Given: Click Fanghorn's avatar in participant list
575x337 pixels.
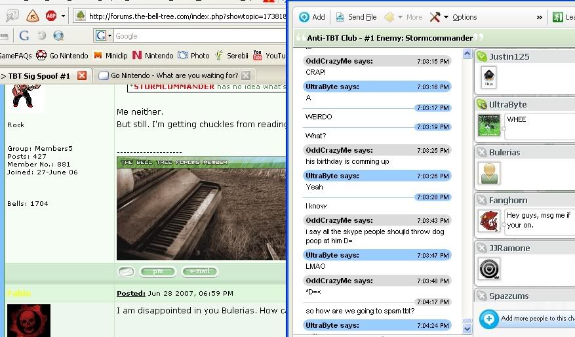Looking at the screenshot, I should (x=489, y=221).
